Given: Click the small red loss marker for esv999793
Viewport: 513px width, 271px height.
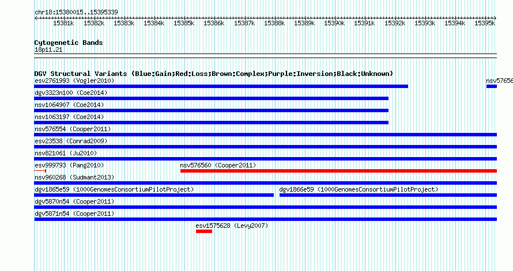Looking at the screenshot, I should pos(40,171).
